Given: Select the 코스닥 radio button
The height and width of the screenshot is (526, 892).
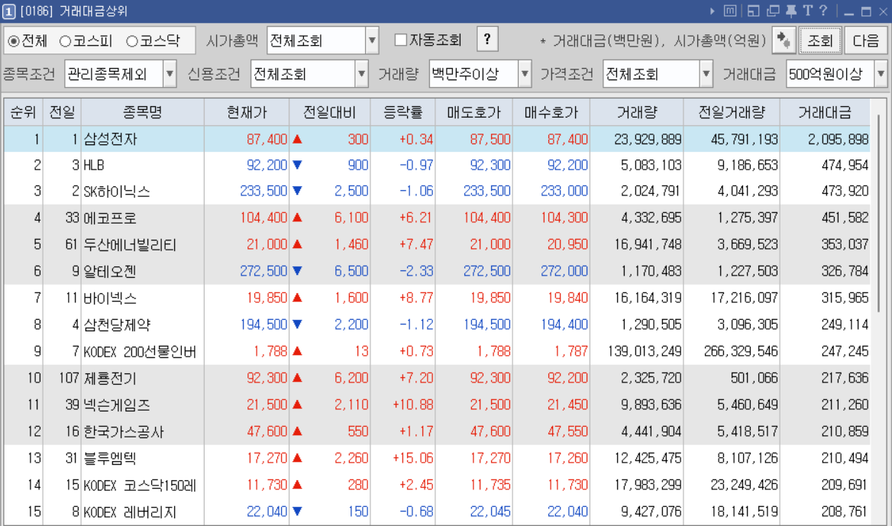Looking at the screenshot, I should (132, 41).
